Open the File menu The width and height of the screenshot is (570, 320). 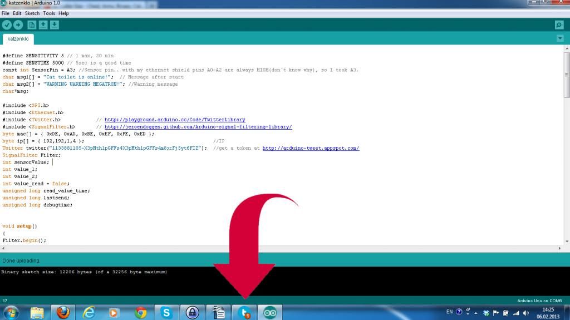tap(6, 13)
